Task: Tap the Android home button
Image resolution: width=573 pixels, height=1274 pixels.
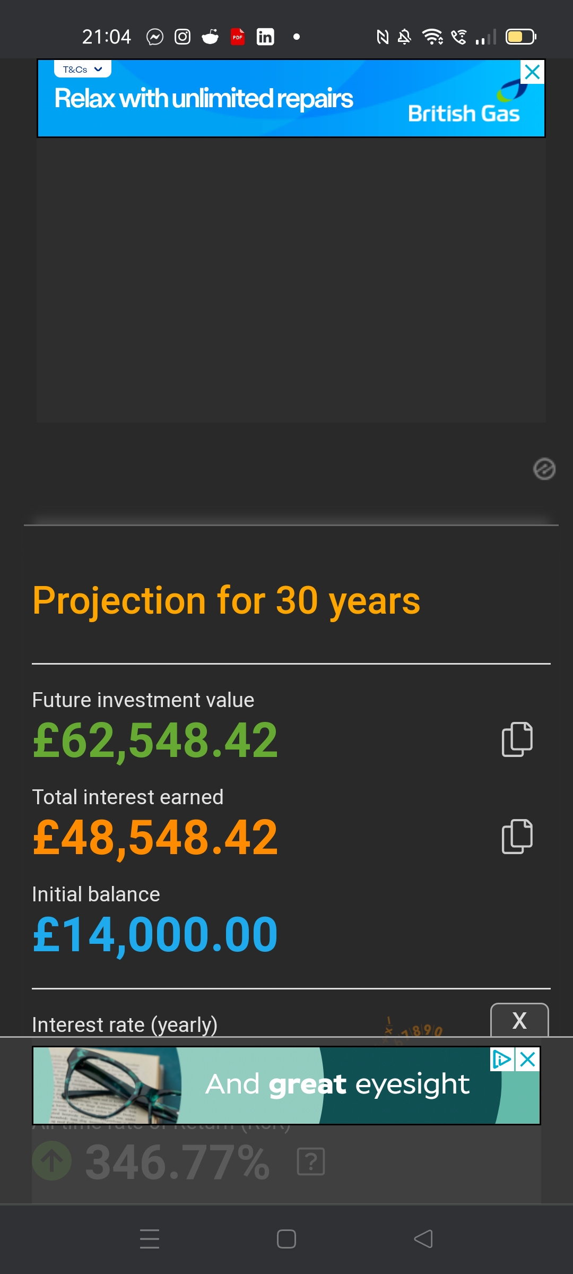Action: tap(286, 1239)
